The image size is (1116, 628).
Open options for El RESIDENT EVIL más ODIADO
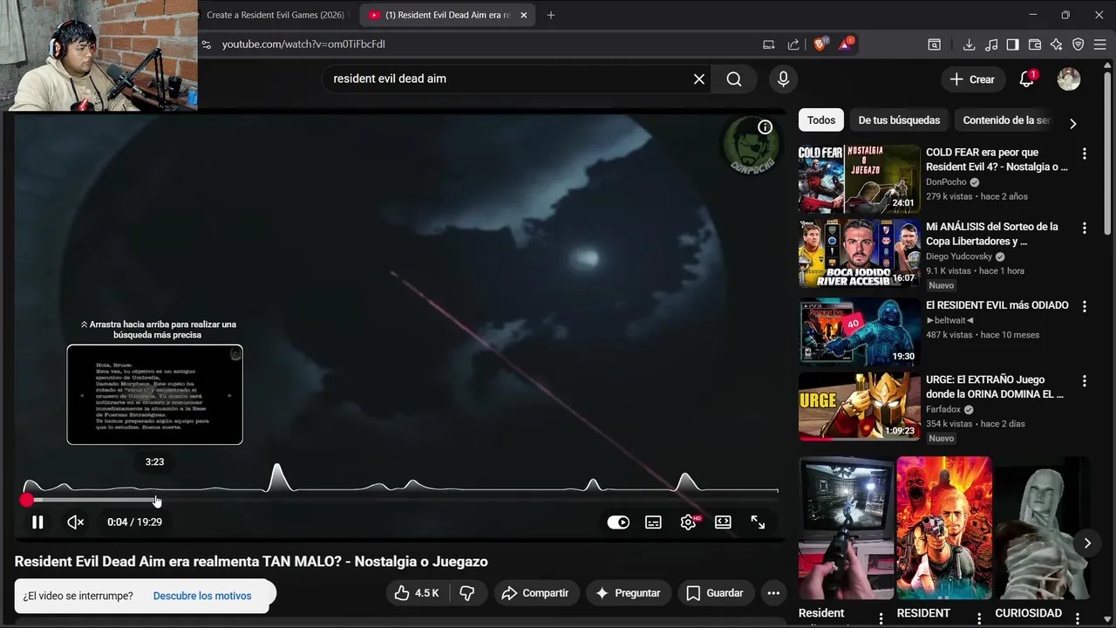pos(1085,307)
